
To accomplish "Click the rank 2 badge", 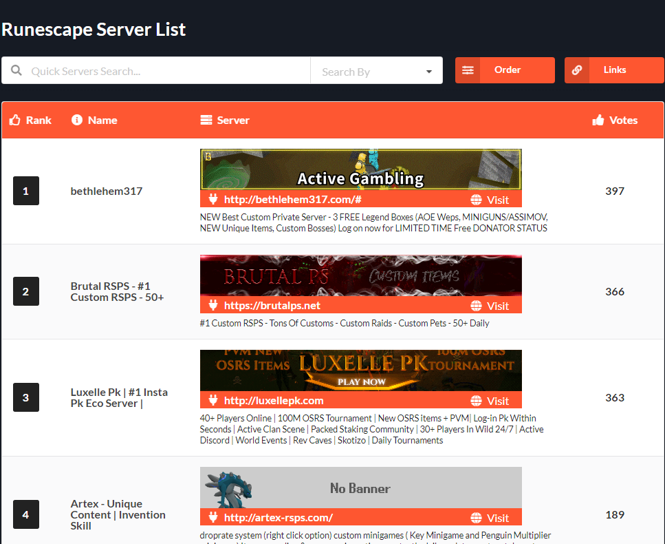I will tap(26, 291).
